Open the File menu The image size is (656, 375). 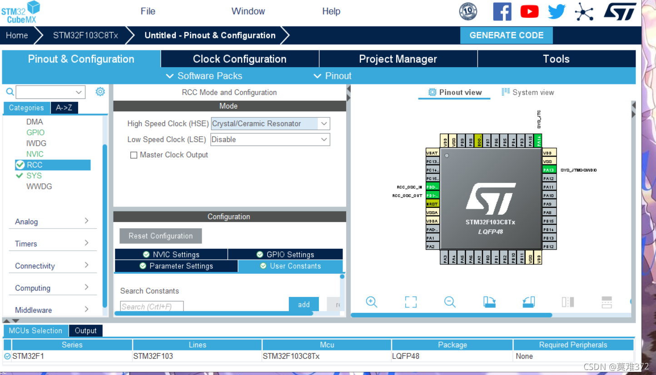(x=148, y=11)
